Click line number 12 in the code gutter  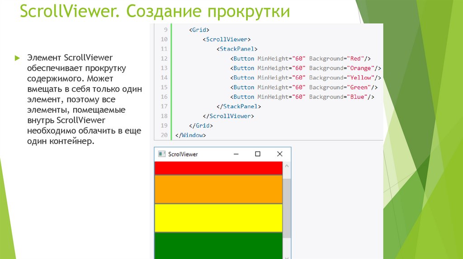coord(164,58)
